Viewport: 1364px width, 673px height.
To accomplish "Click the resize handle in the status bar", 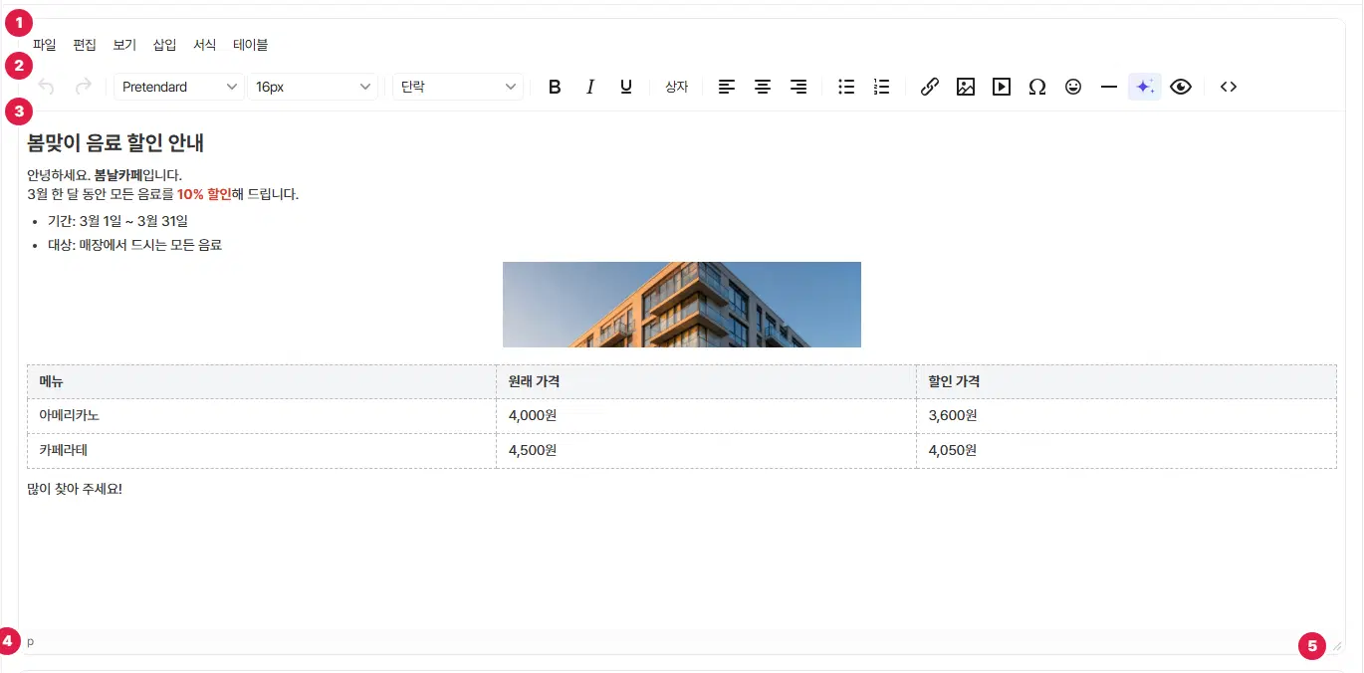I will 1337,646.
